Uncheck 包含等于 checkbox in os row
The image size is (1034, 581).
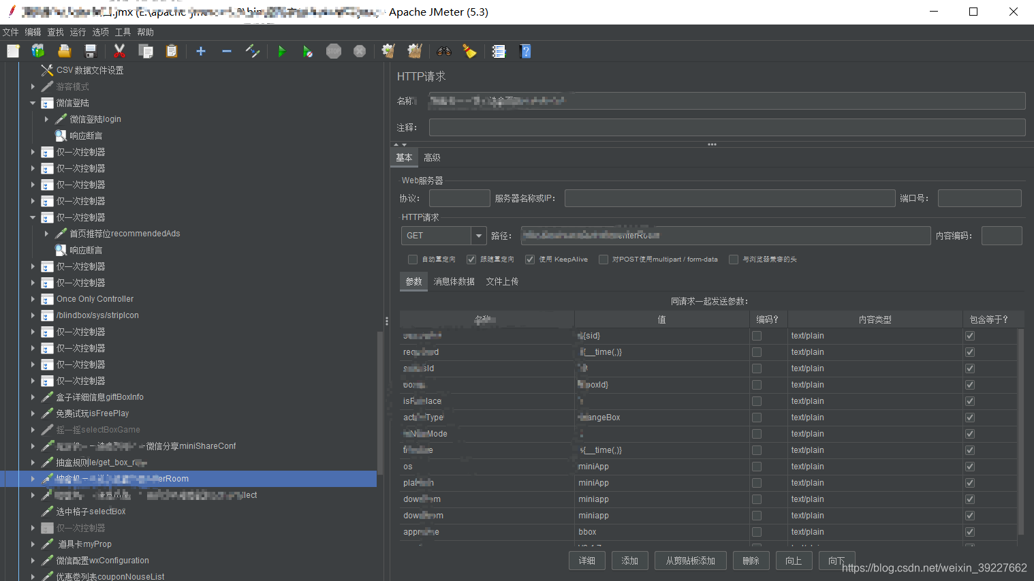(x=970, y=467)
